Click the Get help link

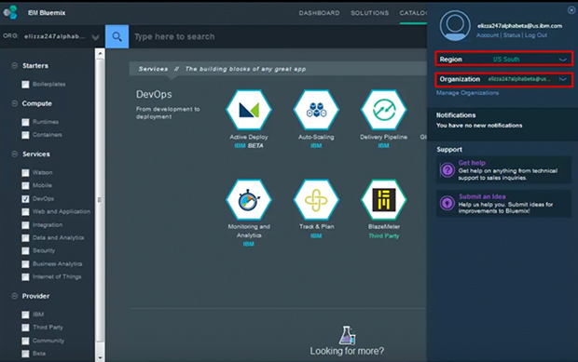[x=472, y=163]
